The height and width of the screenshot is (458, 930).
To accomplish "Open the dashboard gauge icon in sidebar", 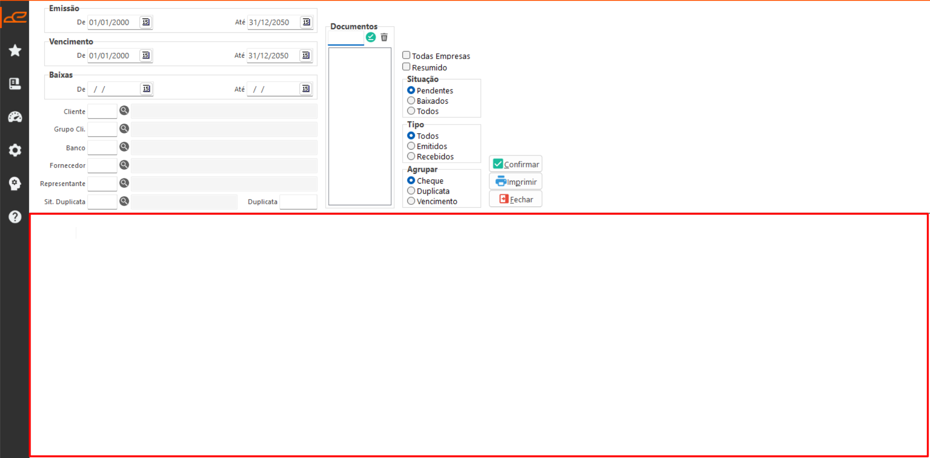I will (x=15, y=117).
